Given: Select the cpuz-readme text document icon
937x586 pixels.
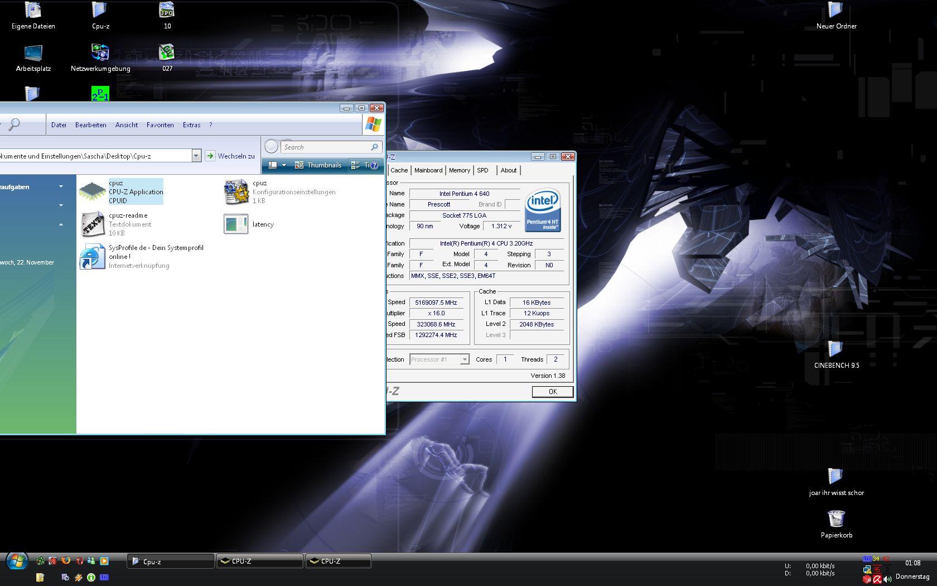Looking at the screenshot, I should point(93,224).
